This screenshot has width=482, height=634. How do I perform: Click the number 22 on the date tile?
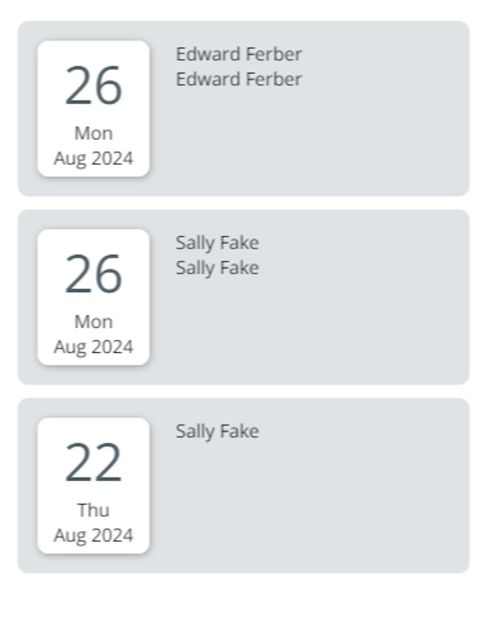pos(94,463)
